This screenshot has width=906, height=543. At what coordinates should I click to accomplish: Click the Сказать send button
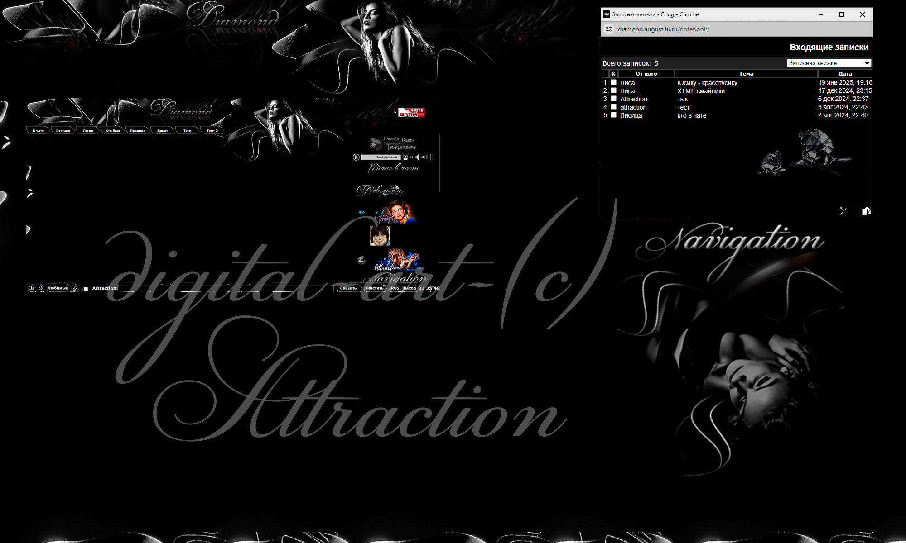tap(348, 288)
